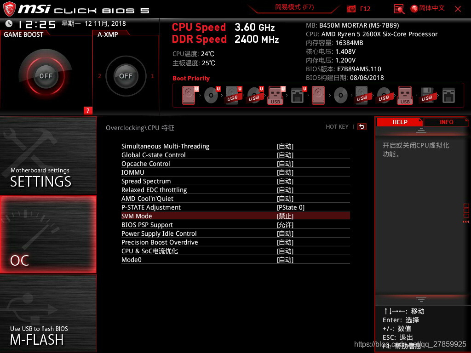
Task: Click the HOT KEY button
Action: (x=337, y=127)
